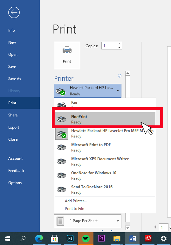The height and width of the screenshot is (245, 171).
Task: Decrease copies with the down arrow
Action: [x=119, y=48]
